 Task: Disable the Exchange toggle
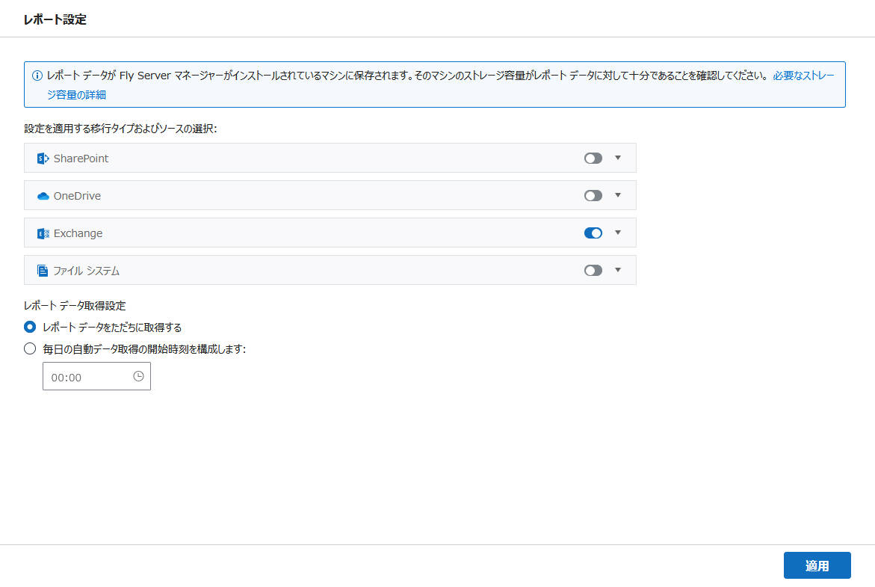coord(593,233)
